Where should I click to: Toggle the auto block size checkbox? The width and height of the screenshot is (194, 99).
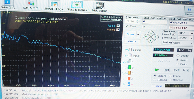click(173, 34)
